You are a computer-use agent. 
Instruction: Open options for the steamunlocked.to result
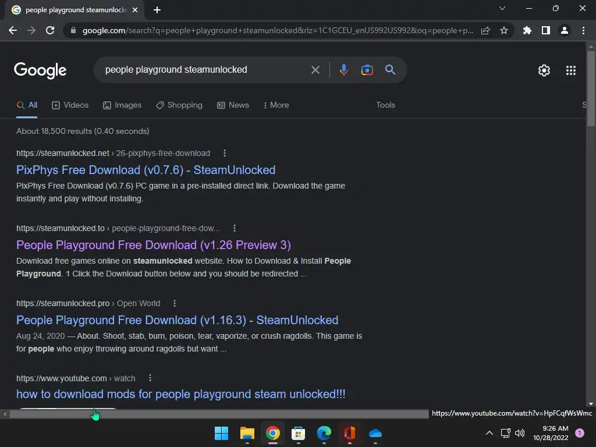[235, 228]
